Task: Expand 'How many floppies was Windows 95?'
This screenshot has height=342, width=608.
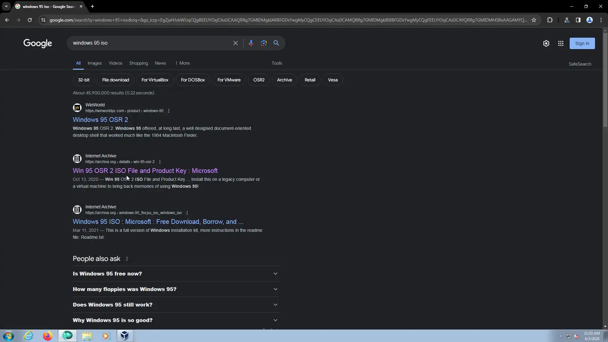Action: point(176,289)
